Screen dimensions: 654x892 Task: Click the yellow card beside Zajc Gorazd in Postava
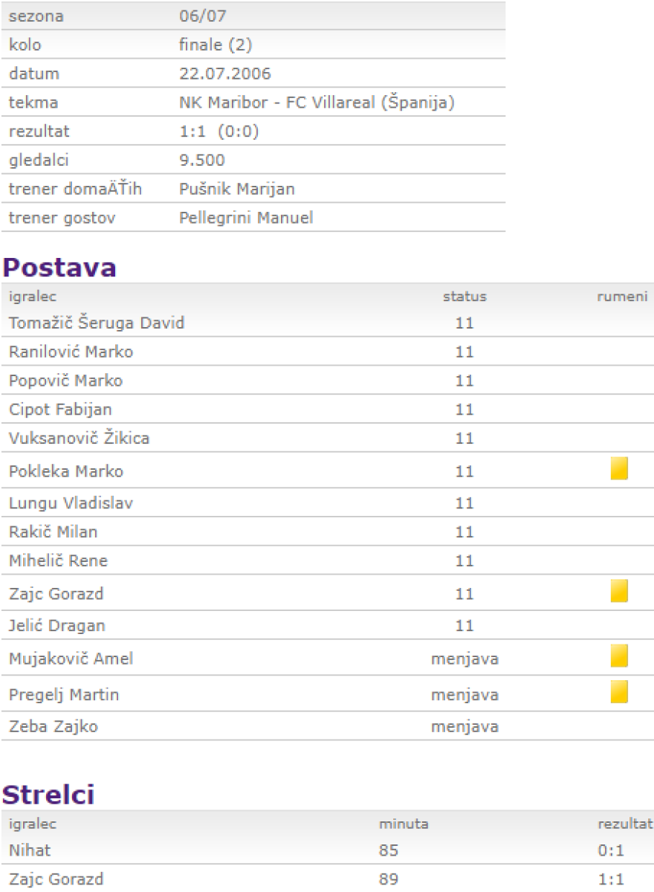(619, 592)
